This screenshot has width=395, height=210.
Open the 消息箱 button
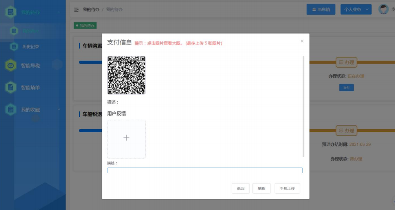321,9
